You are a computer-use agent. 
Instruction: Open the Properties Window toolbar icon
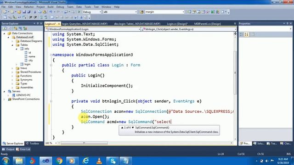(194, 12)
